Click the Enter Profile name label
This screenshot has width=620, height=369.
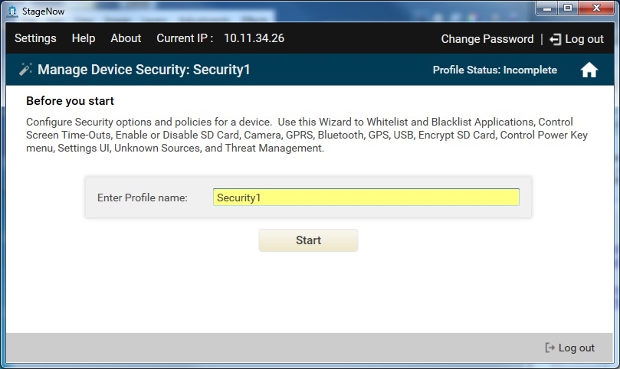click(142, 198)
